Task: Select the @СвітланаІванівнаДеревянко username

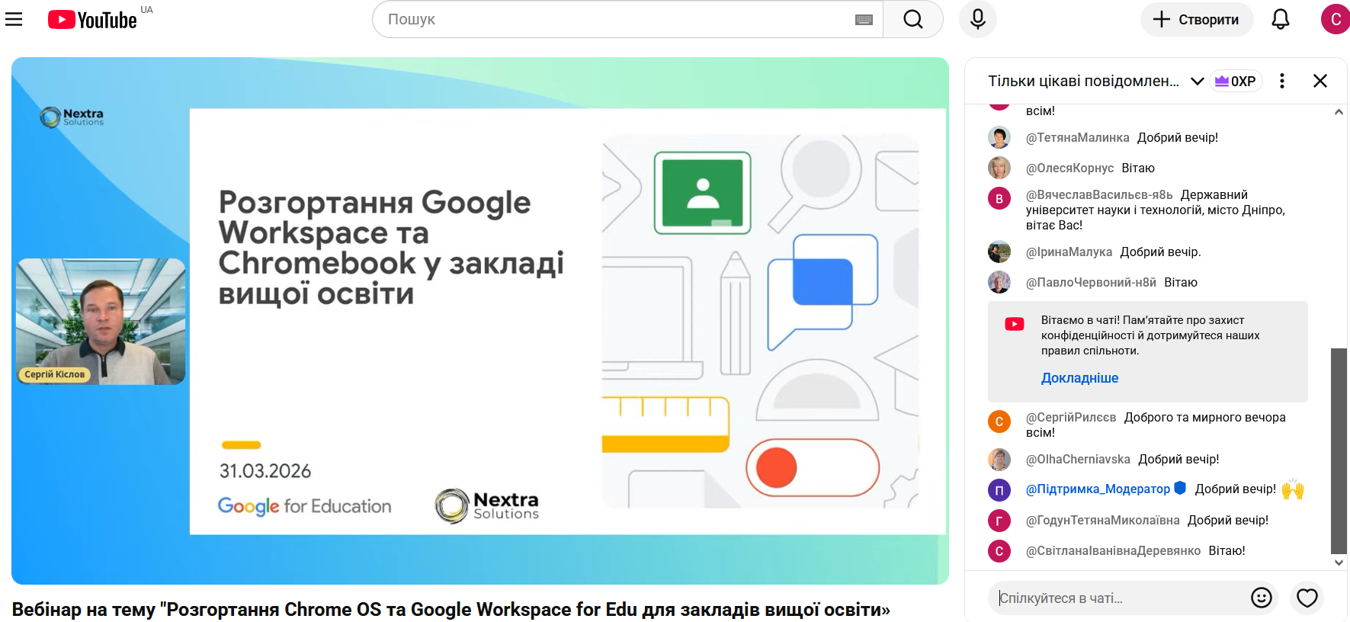Action: click(1114, 551)
